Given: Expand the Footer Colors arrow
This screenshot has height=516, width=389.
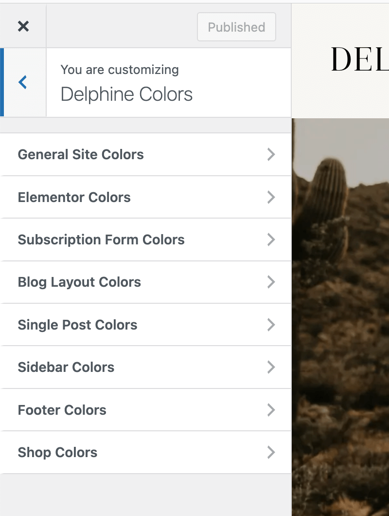Looking at the screenshot, I should (271, 410).
